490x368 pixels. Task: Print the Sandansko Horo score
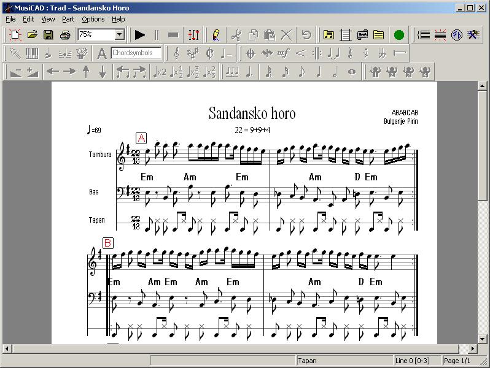pos(64,34)
